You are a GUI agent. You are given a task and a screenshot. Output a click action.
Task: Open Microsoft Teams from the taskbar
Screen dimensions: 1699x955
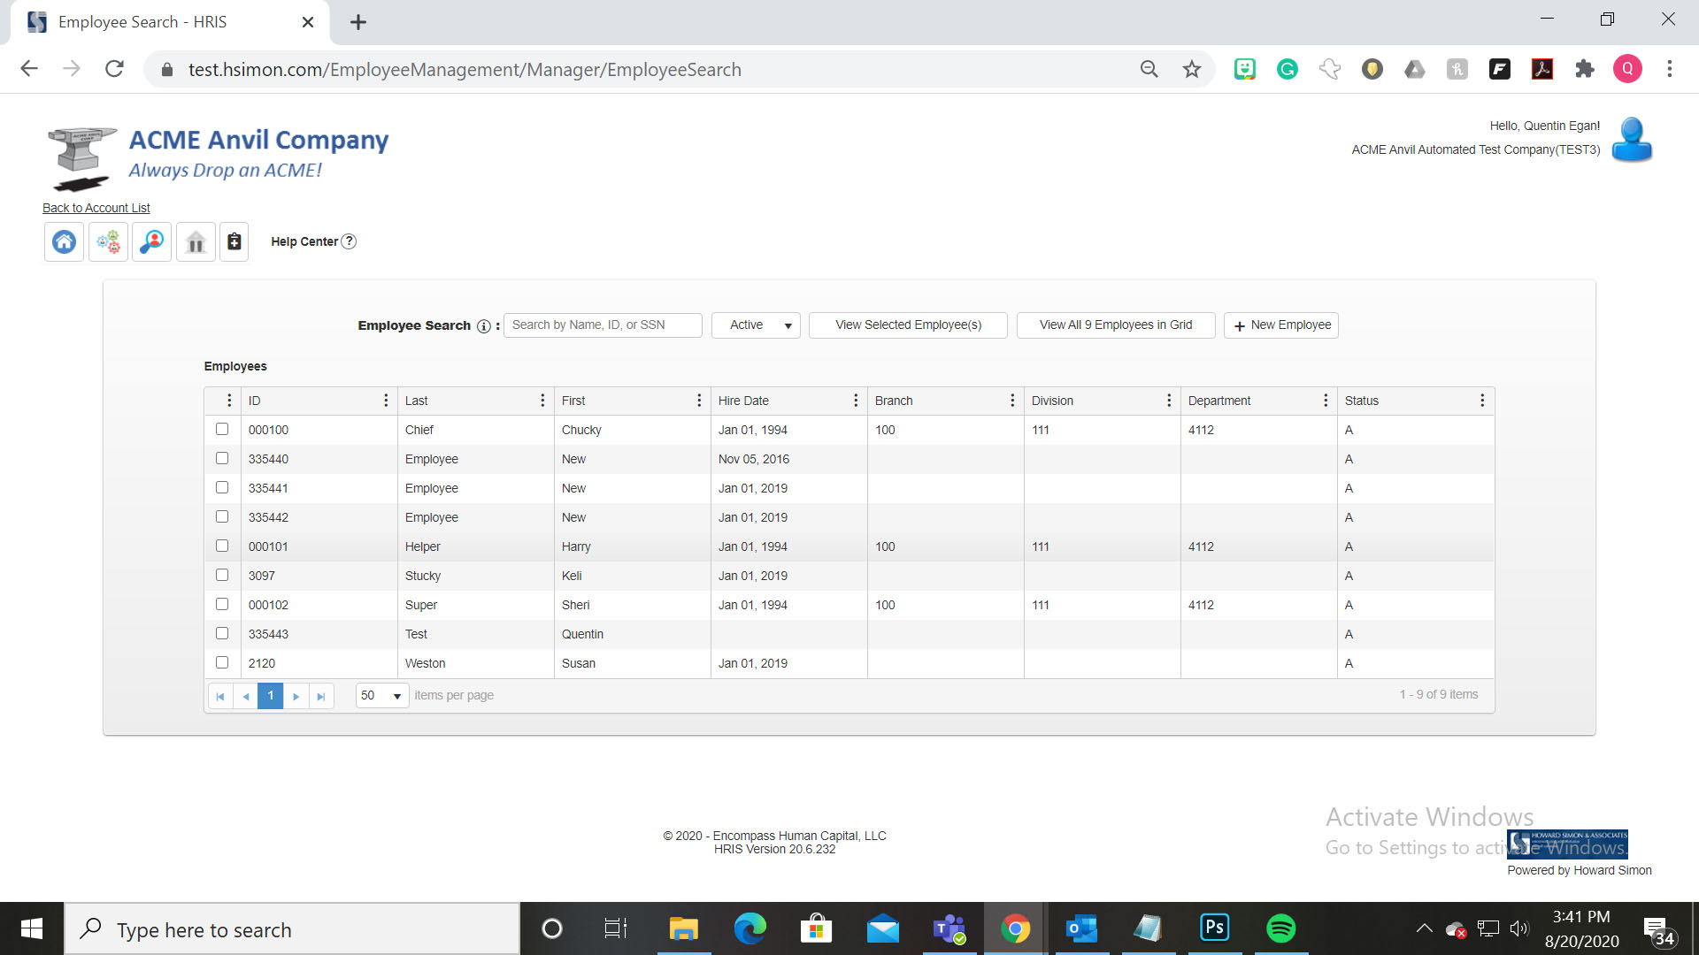click(949, 928)
